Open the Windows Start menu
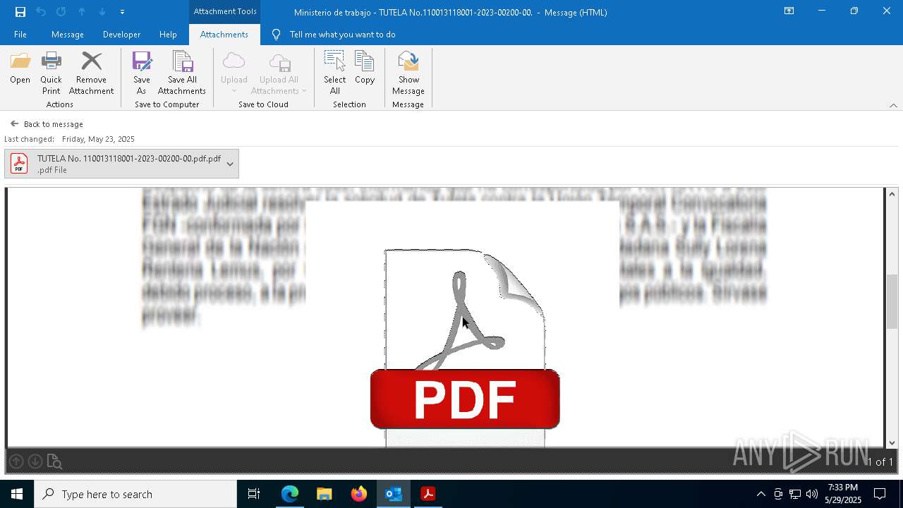The image size is (903, 508). pos(17,494)
